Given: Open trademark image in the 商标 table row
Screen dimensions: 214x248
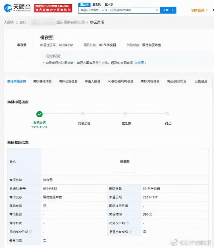Looking at the screenshot, I should pos(125,161).
